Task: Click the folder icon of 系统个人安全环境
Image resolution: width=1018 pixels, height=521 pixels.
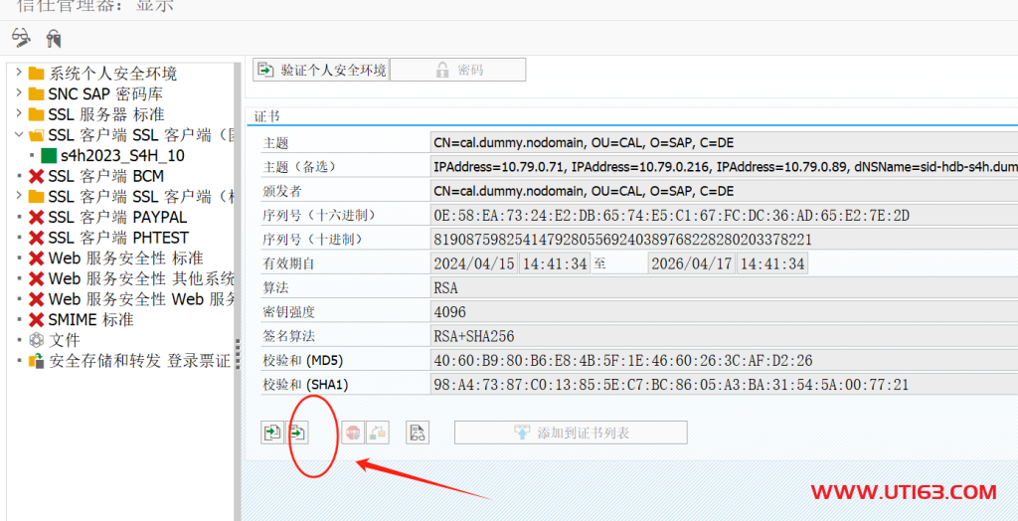Action: 37,74
